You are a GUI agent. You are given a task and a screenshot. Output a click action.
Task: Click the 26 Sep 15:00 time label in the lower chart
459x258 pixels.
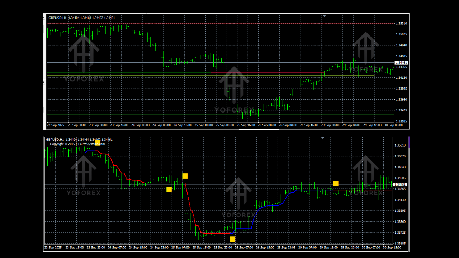(x=266, y=247)
